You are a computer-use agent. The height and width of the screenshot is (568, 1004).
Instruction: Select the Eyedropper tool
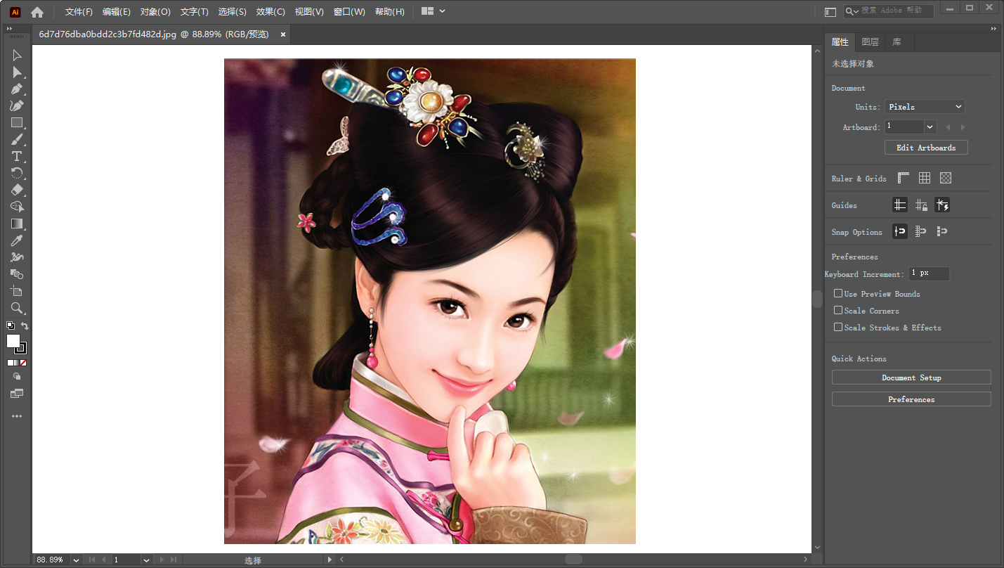pos(17,240)
